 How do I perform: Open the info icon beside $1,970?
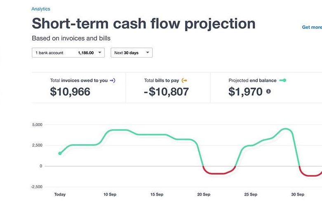pyautogui.click(x=268, y=92)
